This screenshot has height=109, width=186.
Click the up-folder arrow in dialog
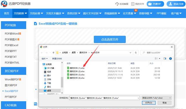[53, 53]
